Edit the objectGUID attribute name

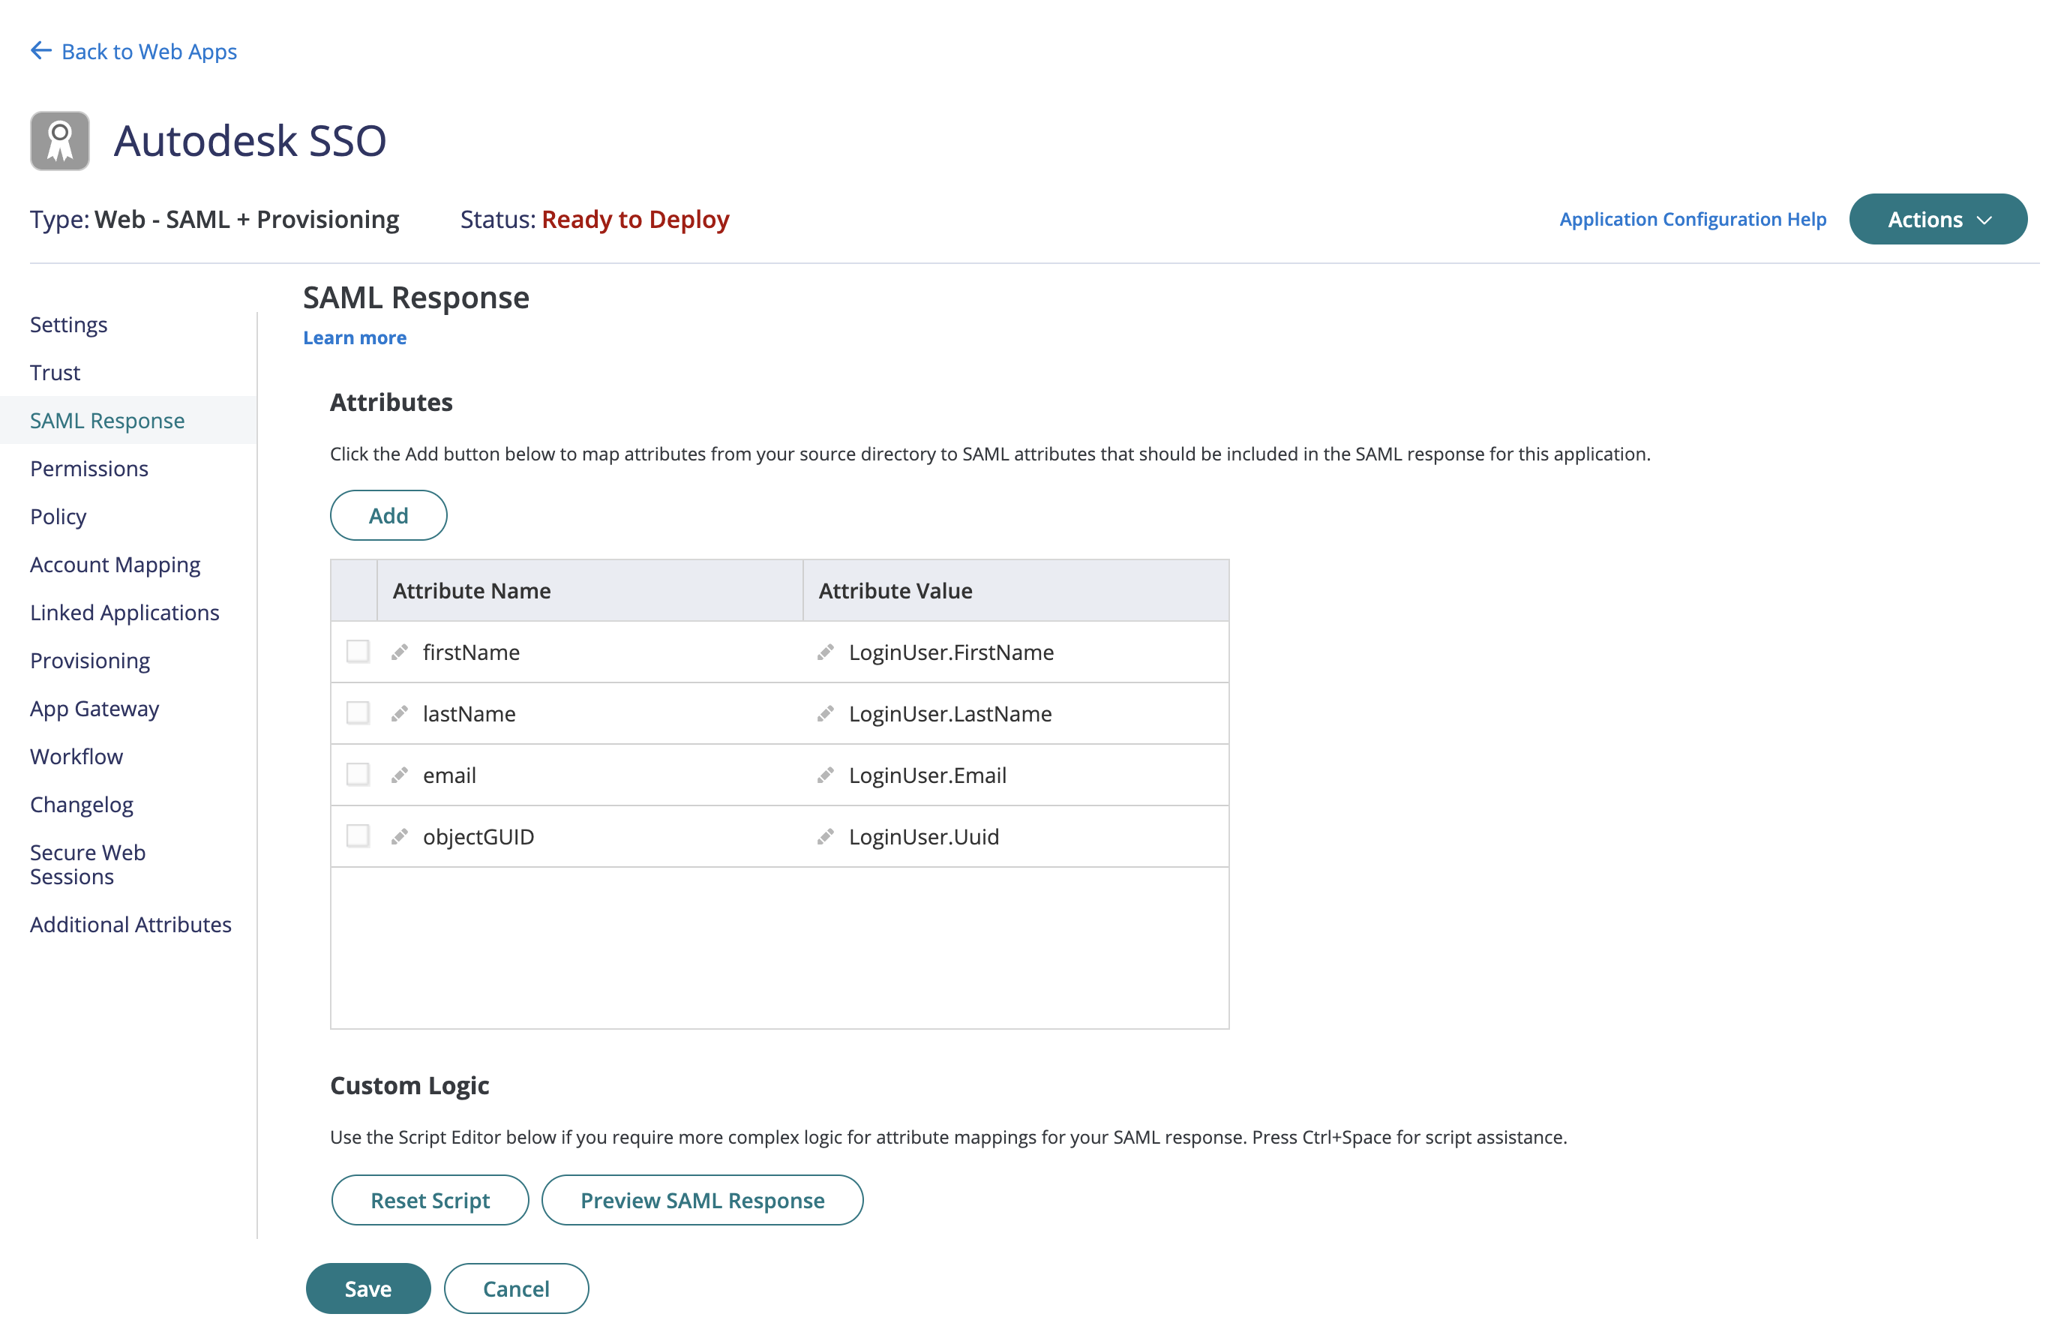coord(399,835)
